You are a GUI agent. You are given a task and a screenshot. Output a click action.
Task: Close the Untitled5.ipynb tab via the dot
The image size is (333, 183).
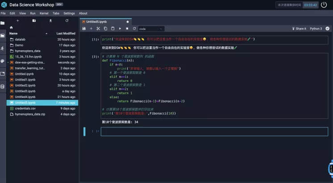pyautogui.click(x=127, y=22)
